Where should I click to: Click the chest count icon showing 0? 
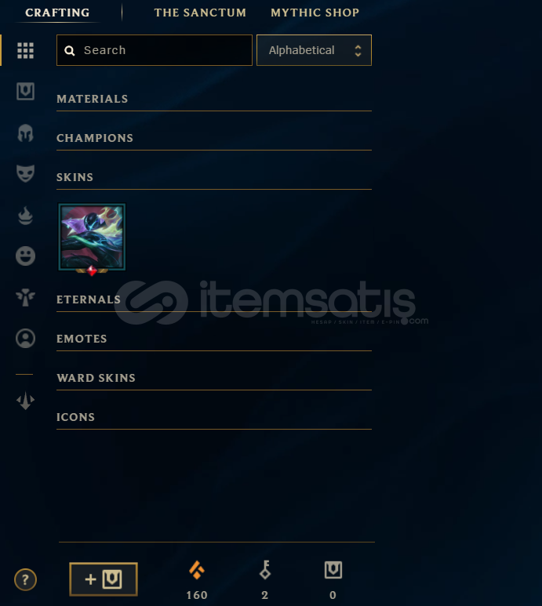point(333,570)
